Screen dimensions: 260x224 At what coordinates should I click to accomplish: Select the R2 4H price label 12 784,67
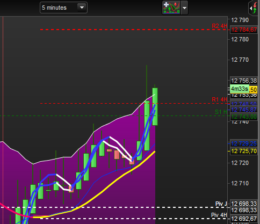pyautogui.click(x=244, y=30)
